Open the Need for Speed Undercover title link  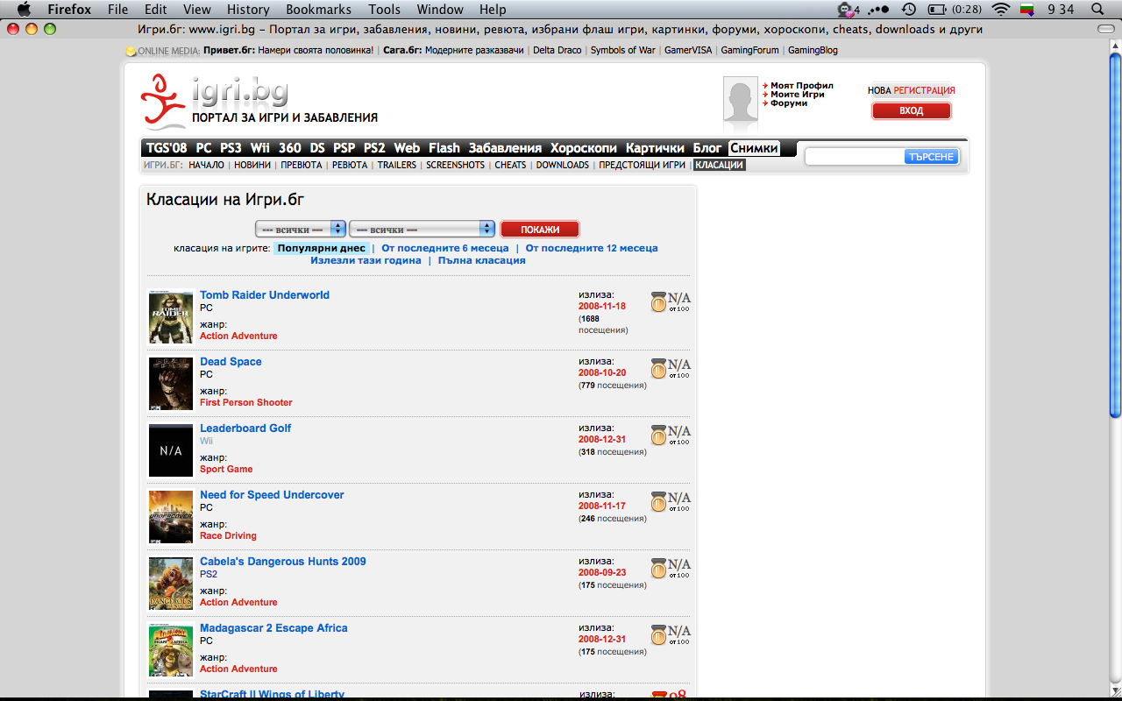(x=272, y=495)
